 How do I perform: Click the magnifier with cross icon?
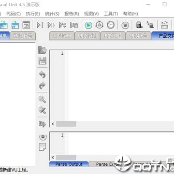(x=42, y=110)
